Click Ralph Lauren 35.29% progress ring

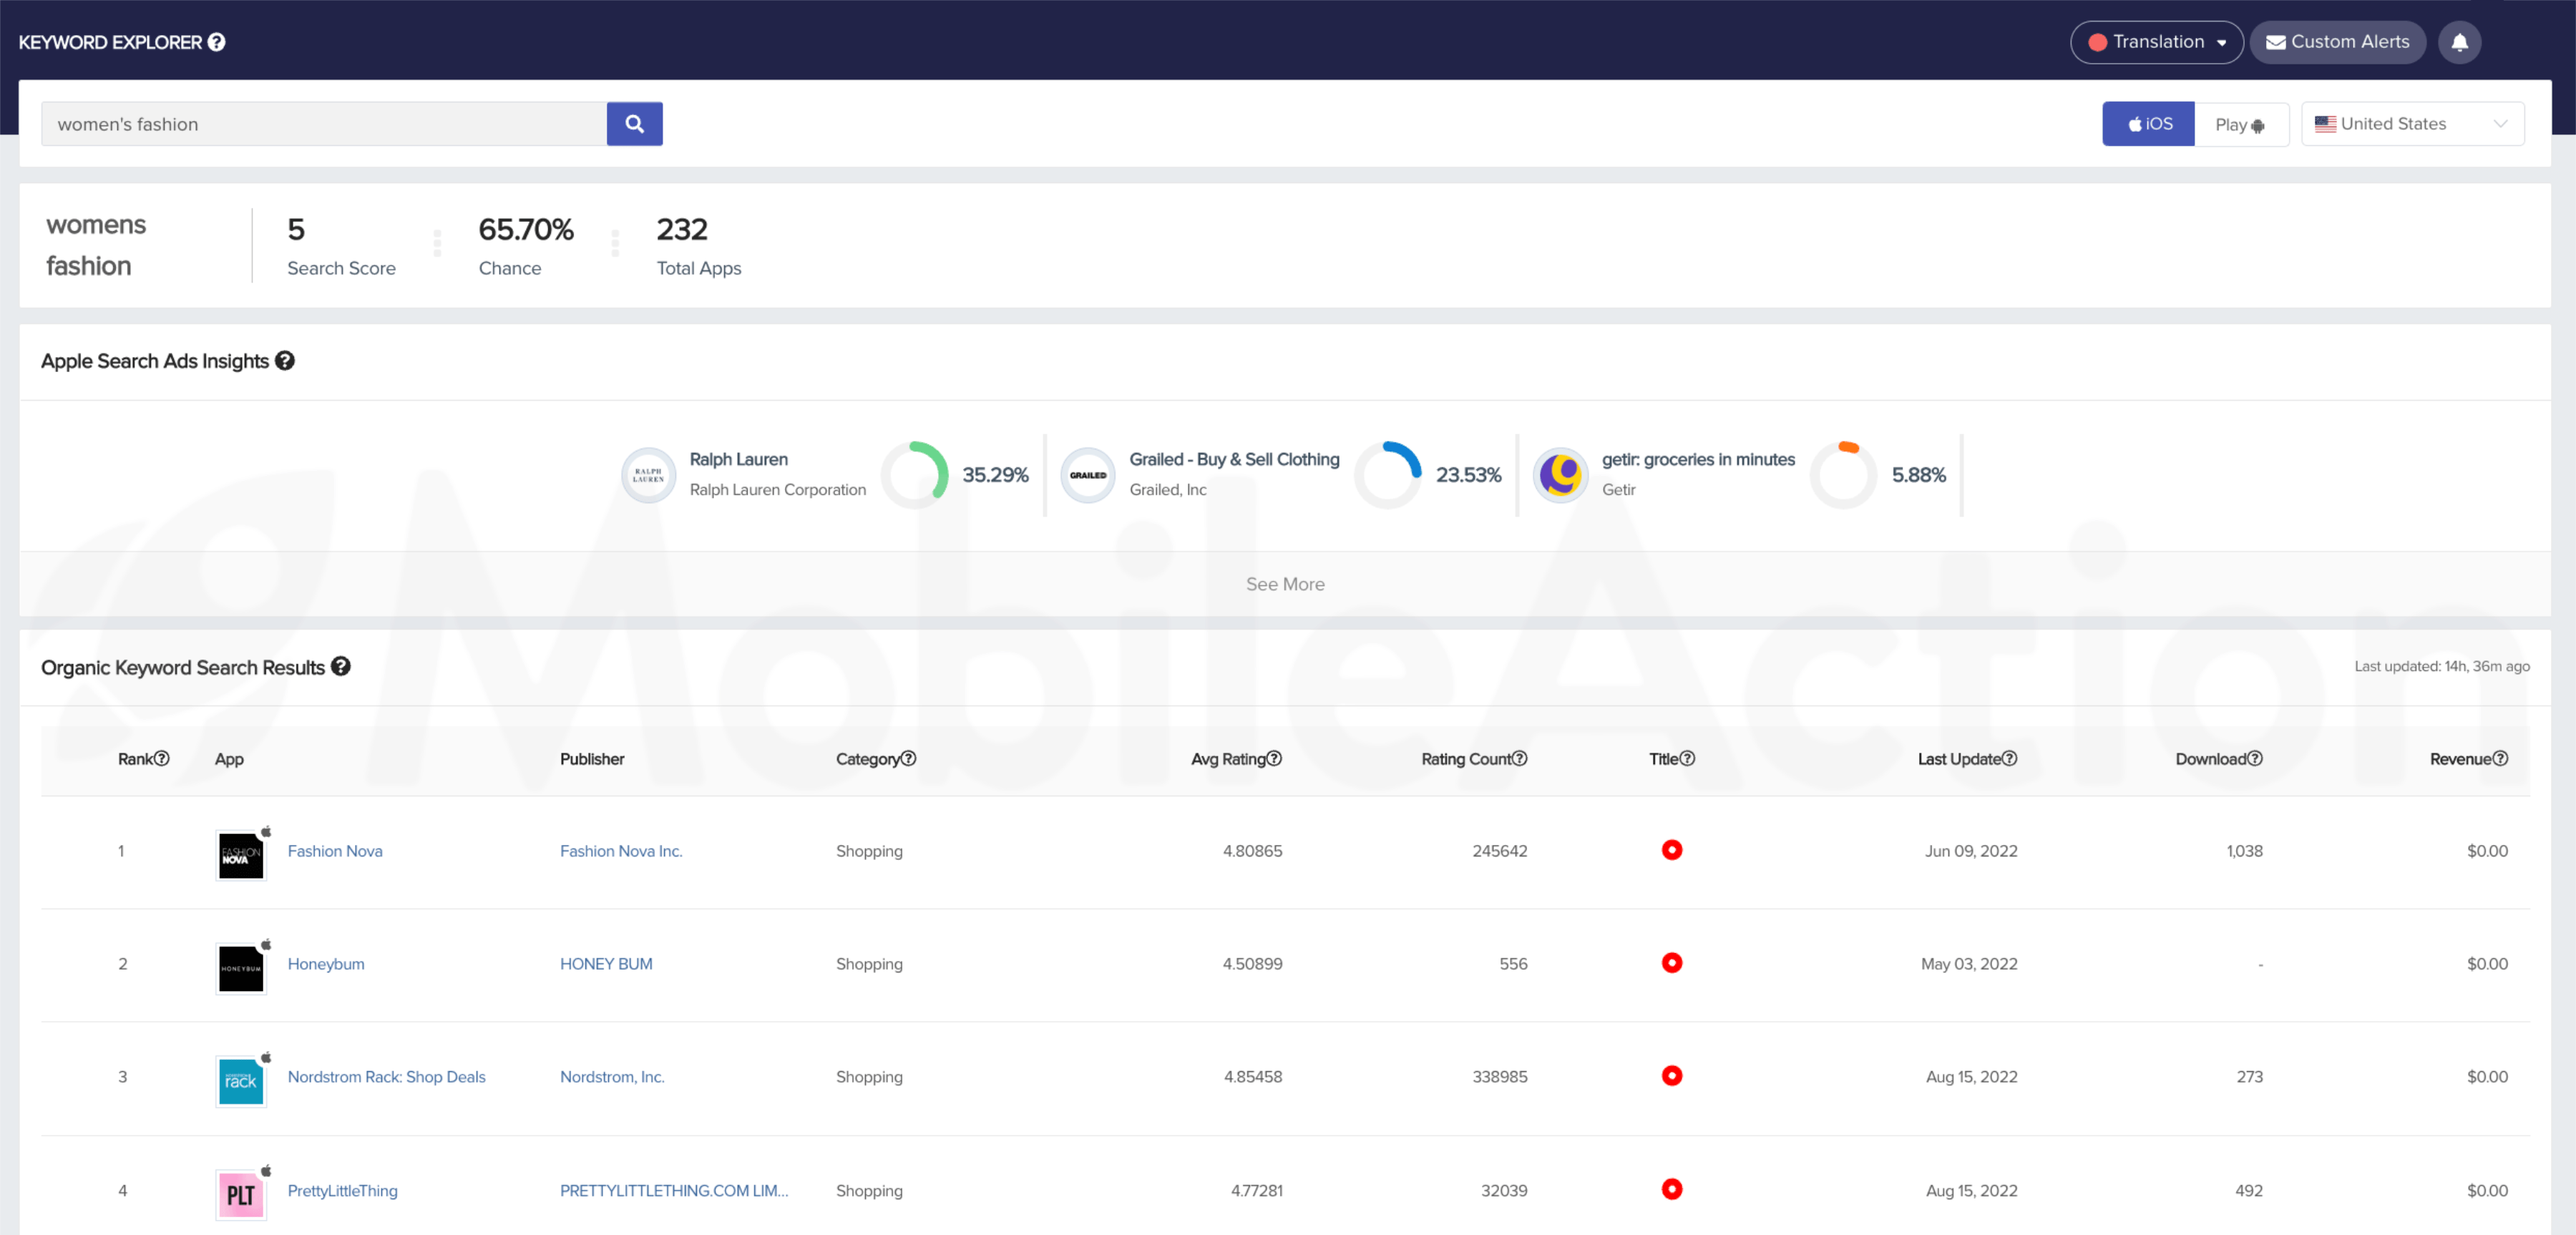914,475
